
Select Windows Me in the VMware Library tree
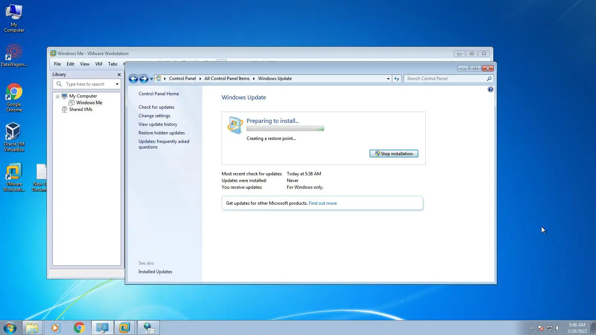click(89, 103)
